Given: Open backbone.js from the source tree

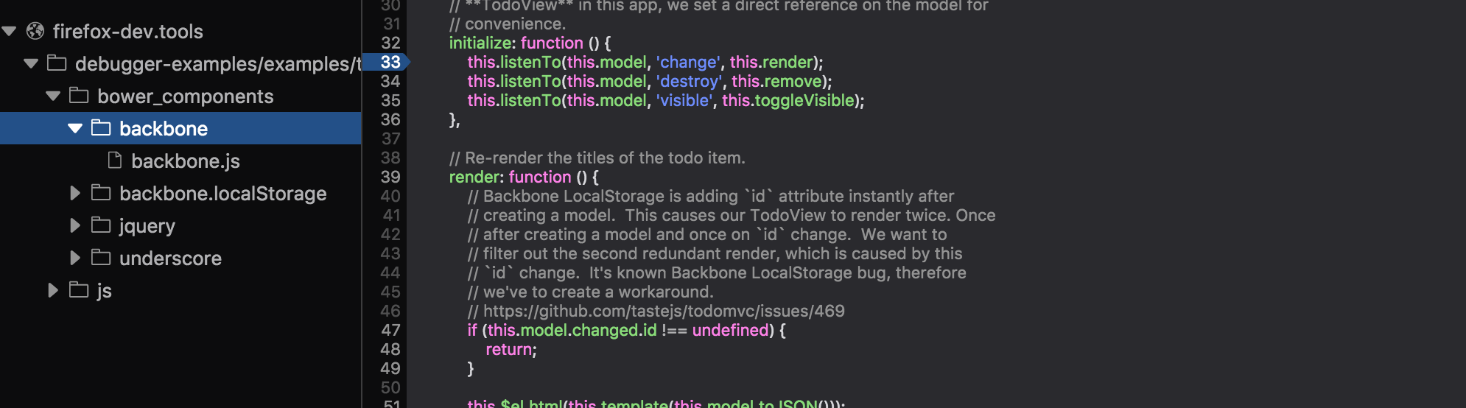Looking at the screenshot, I should 185,161.
